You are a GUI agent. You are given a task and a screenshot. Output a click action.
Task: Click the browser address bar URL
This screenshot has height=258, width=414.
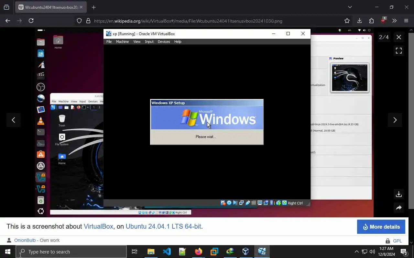[x=188, y=21]
